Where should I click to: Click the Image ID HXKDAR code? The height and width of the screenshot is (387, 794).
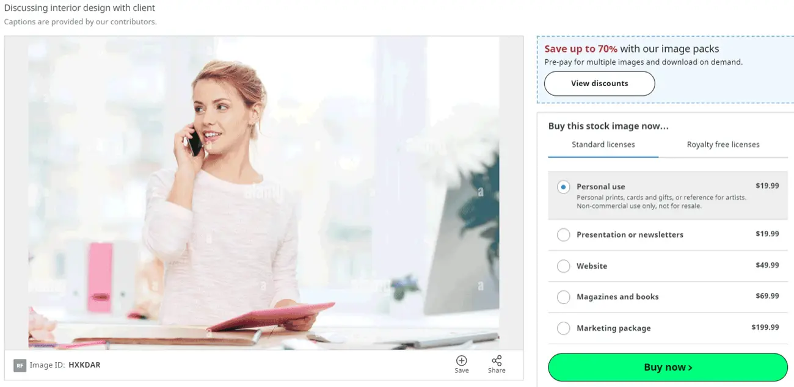[x=84, y=365]
